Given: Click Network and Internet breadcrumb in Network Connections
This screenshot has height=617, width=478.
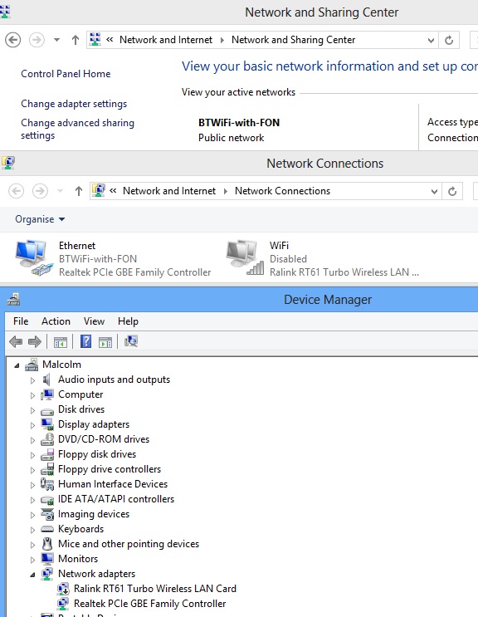Looking at the screenshot, I should pos(169,191).
